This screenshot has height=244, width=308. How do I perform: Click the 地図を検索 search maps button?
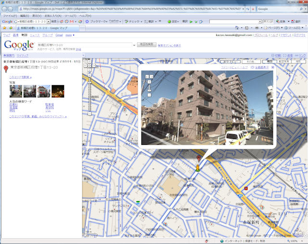point(146,44)
